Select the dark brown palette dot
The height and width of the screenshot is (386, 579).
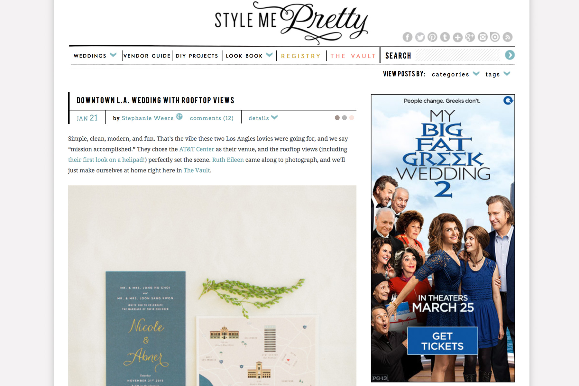(x=337, y=118)
